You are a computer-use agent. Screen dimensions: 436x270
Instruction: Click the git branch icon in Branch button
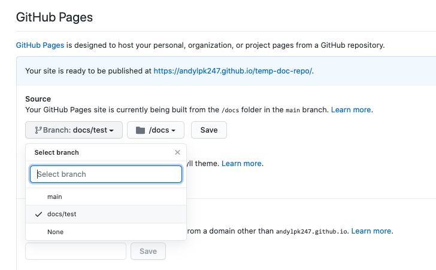[38, 130]
